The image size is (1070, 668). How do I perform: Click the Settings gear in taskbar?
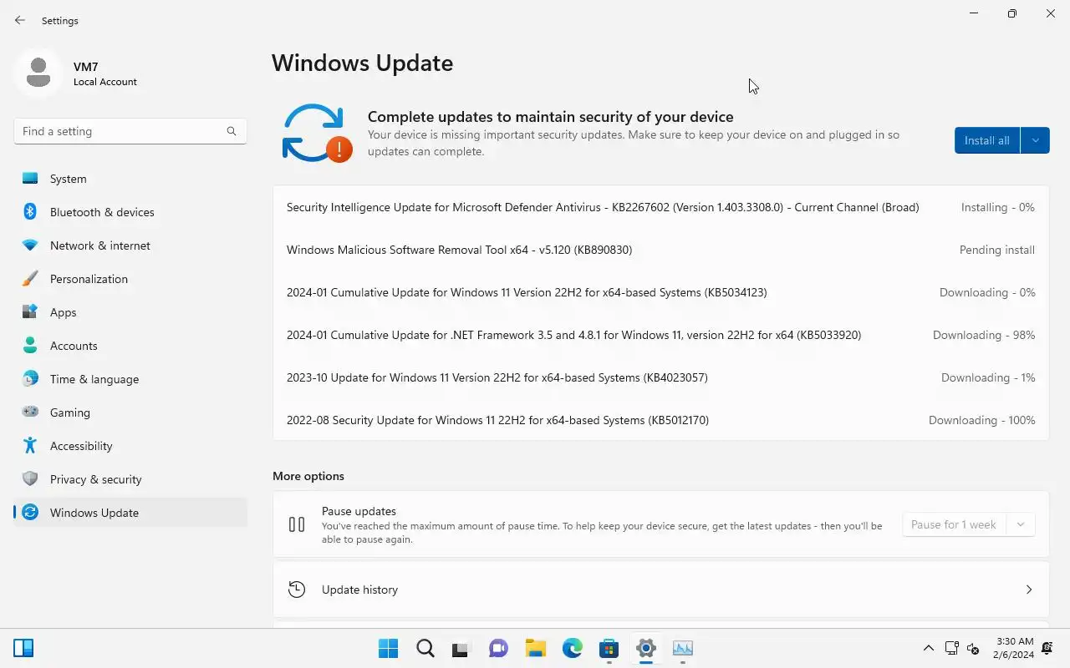(x=646, y=648)
